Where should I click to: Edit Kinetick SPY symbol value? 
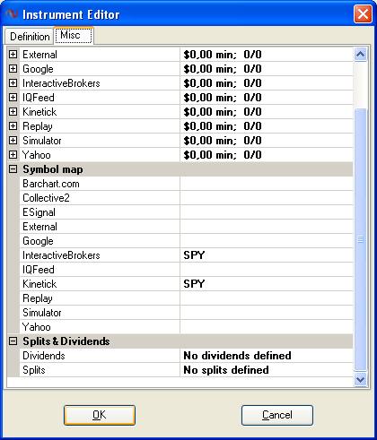tap(267, 284)
